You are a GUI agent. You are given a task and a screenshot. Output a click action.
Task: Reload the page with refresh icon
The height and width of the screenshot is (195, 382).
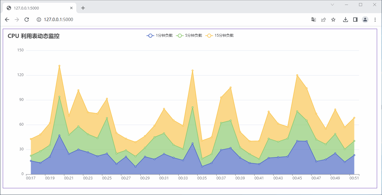tap(27, 20)
